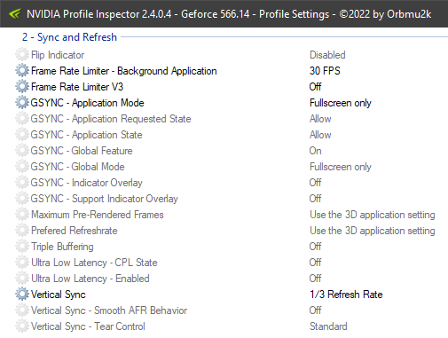The image size is (448, 338).
Task: Open the 1/3 Refresh Rate value dropdown
Action: point(346,295)
